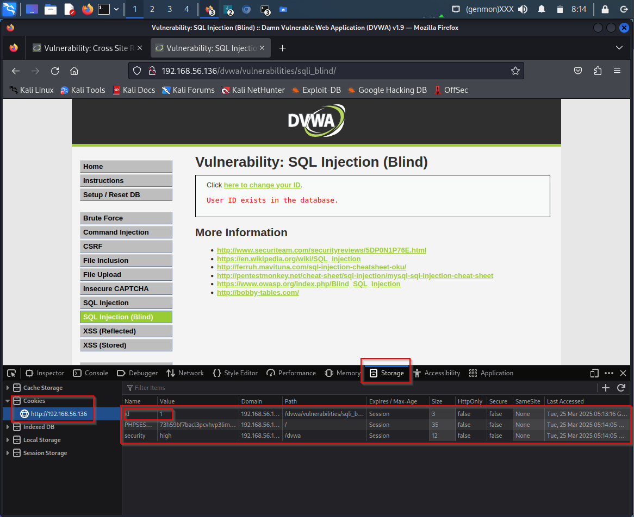This screenshot has height=517, width=634.
Task: Open the browser home page
Action: click(74, 71)
